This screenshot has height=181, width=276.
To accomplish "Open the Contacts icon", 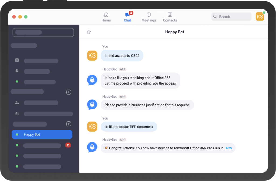I will [x=170, y=15].
